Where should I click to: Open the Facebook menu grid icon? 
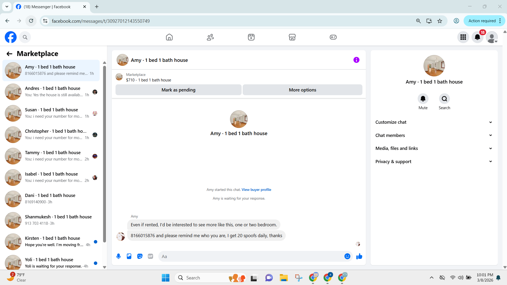pos(463,37)
